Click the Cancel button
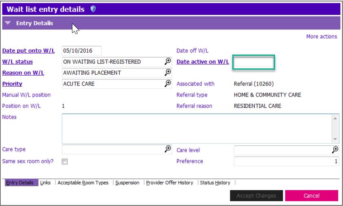Image resolution: width=343 pixels, height=206 pixels. point(312,196)
